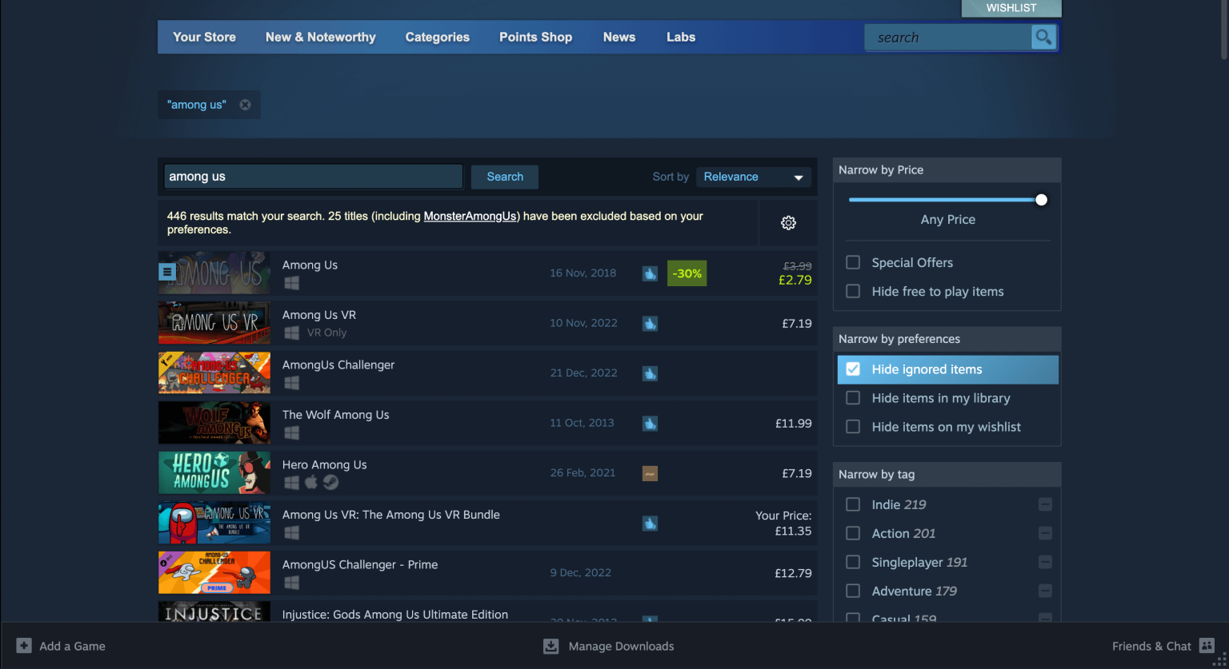Open the Among Us VR thumbnail

(214, 323)
